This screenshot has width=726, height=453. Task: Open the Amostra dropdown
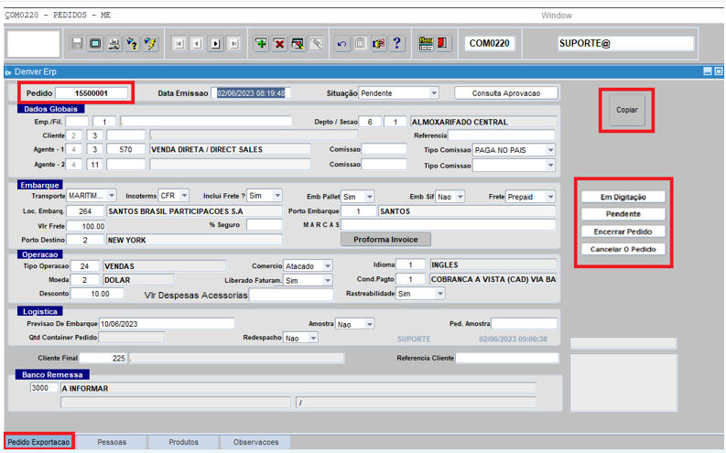pyautogui.click(x=370, y=324)
